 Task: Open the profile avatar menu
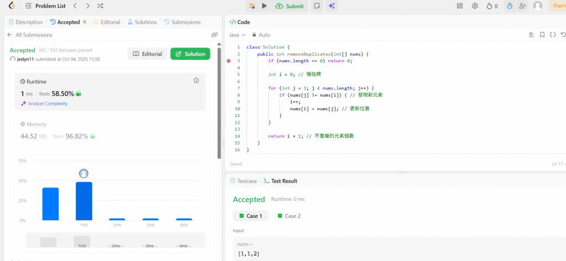[537, 6]
